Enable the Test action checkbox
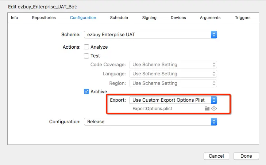Viewport: 266px width, 165px height. click(x=86, y=56)
